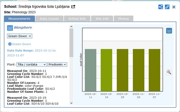
Task: Click the measurements list scroll down arrow
Action: (71, 103)
